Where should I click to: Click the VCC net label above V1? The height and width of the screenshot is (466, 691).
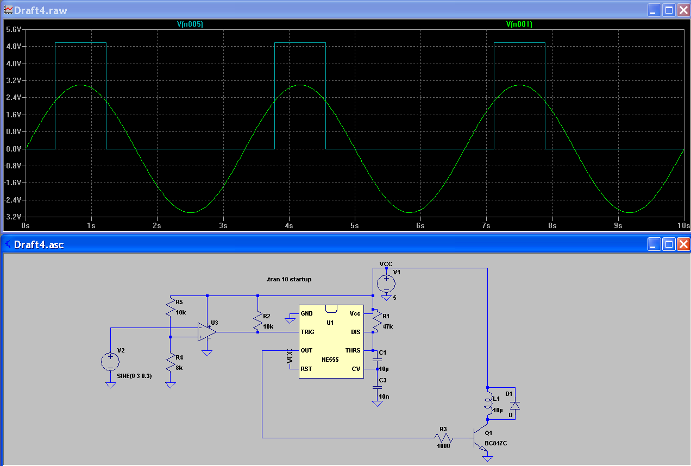[x=386, y=264]
